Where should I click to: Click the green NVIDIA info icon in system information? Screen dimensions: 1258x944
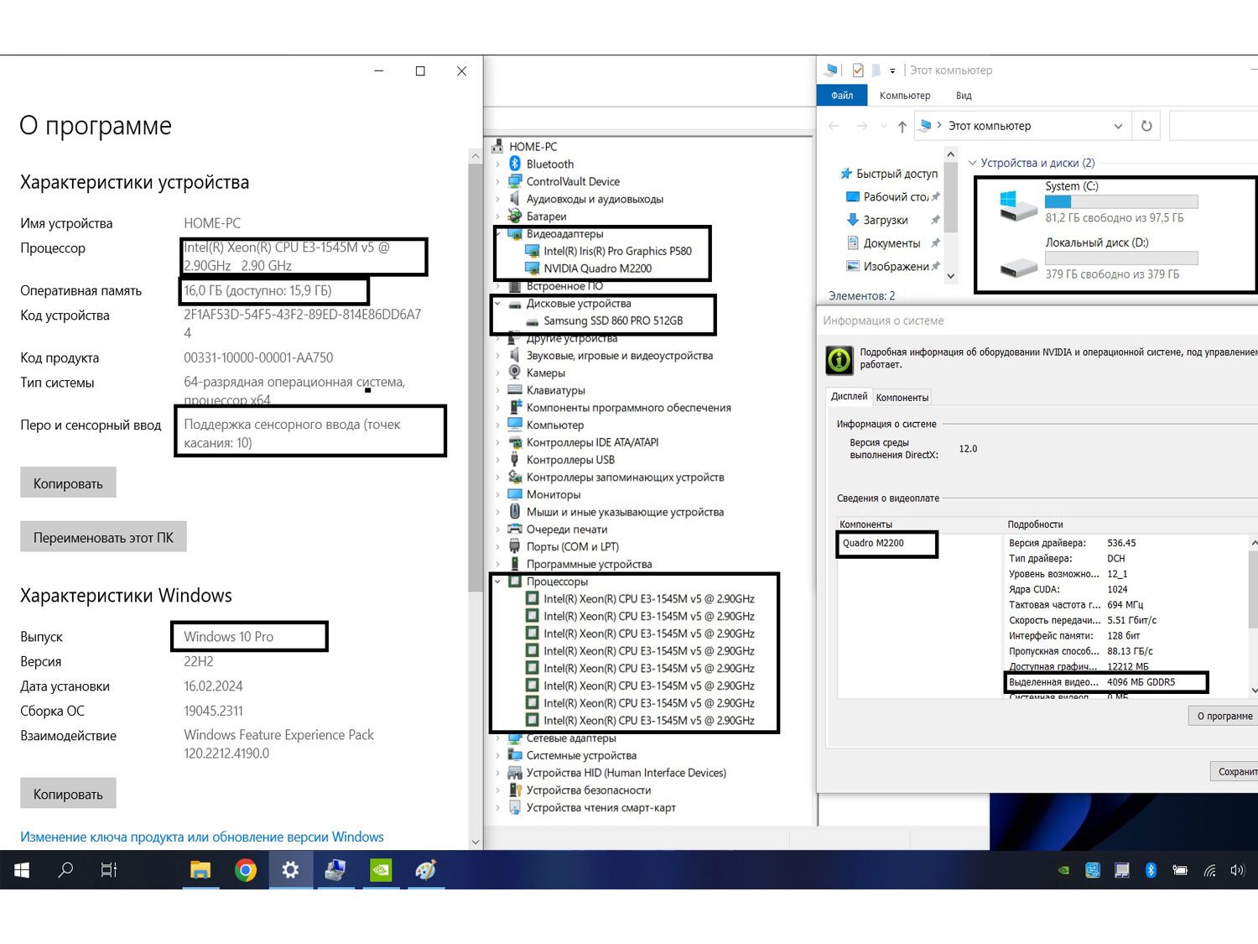(840, 360)
